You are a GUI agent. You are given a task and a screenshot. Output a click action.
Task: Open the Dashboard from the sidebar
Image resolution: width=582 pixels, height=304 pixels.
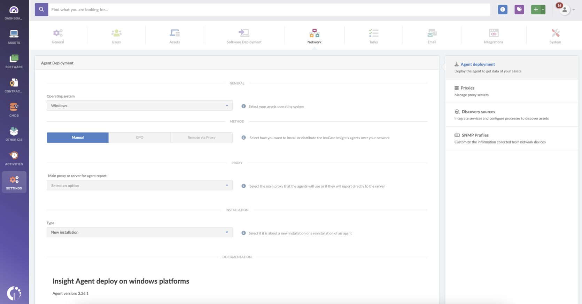[x=14, y=13]
